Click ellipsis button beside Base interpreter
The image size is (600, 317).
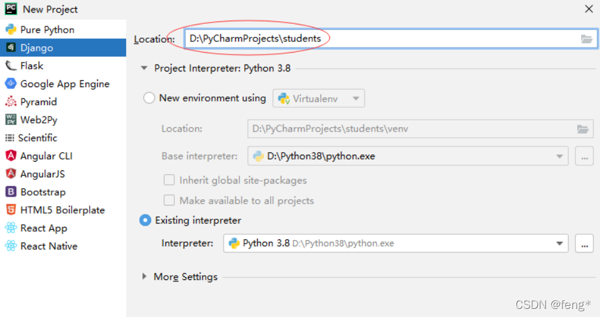(584, 156)
